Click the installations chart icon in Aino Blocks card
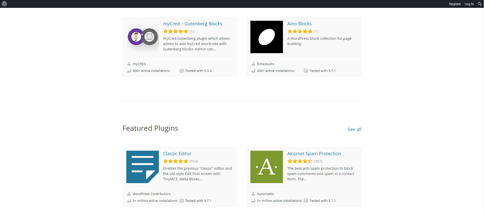Image resolution: width=484 pixels, height=214 pixels. [253, 71]
